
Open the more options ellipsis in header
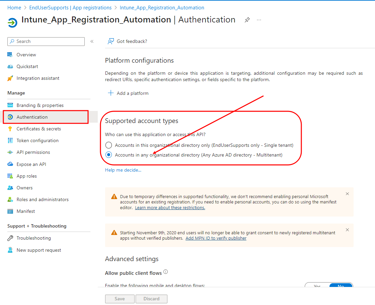(x=259, y=20)
